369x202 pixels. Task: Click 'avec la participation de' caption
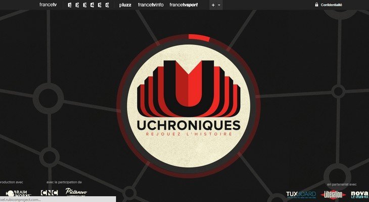click(64, 182)
